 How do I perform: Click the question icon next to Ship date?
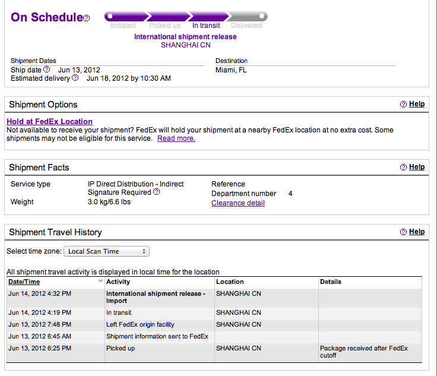[47, 69]
